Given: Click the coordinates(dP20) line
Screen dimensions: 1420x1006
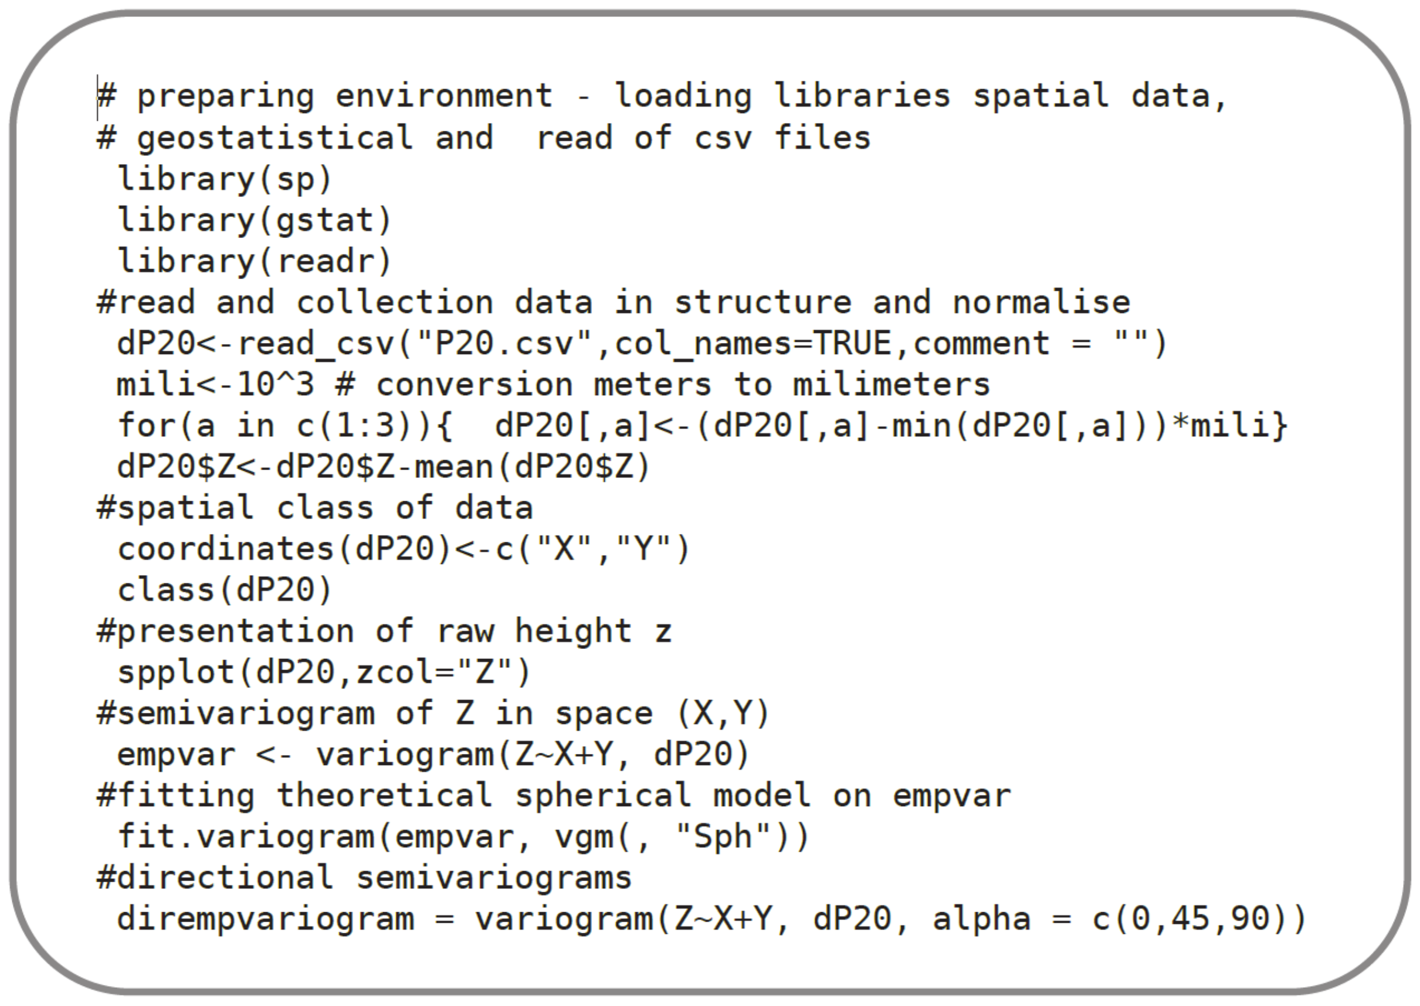Looking at the screenshot, I should point(404,549).
